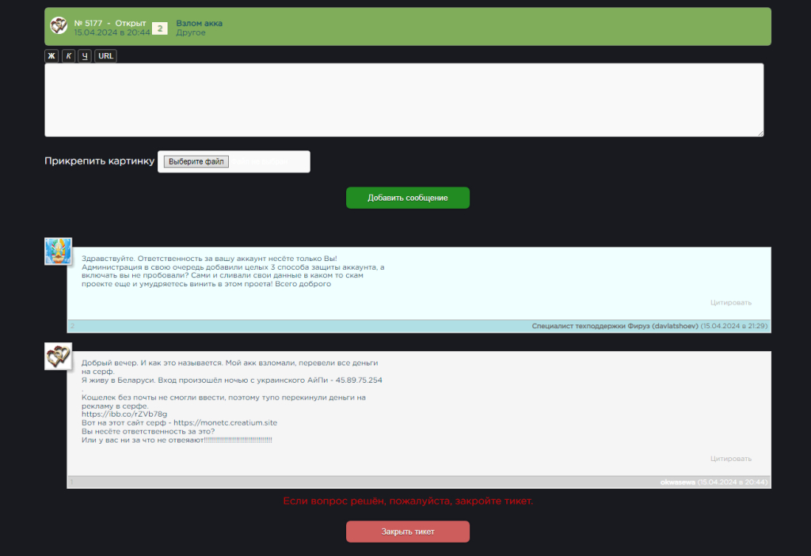
Task: Click the Выберите файл button
Action: pyautogui.click(x=196, y=161)
